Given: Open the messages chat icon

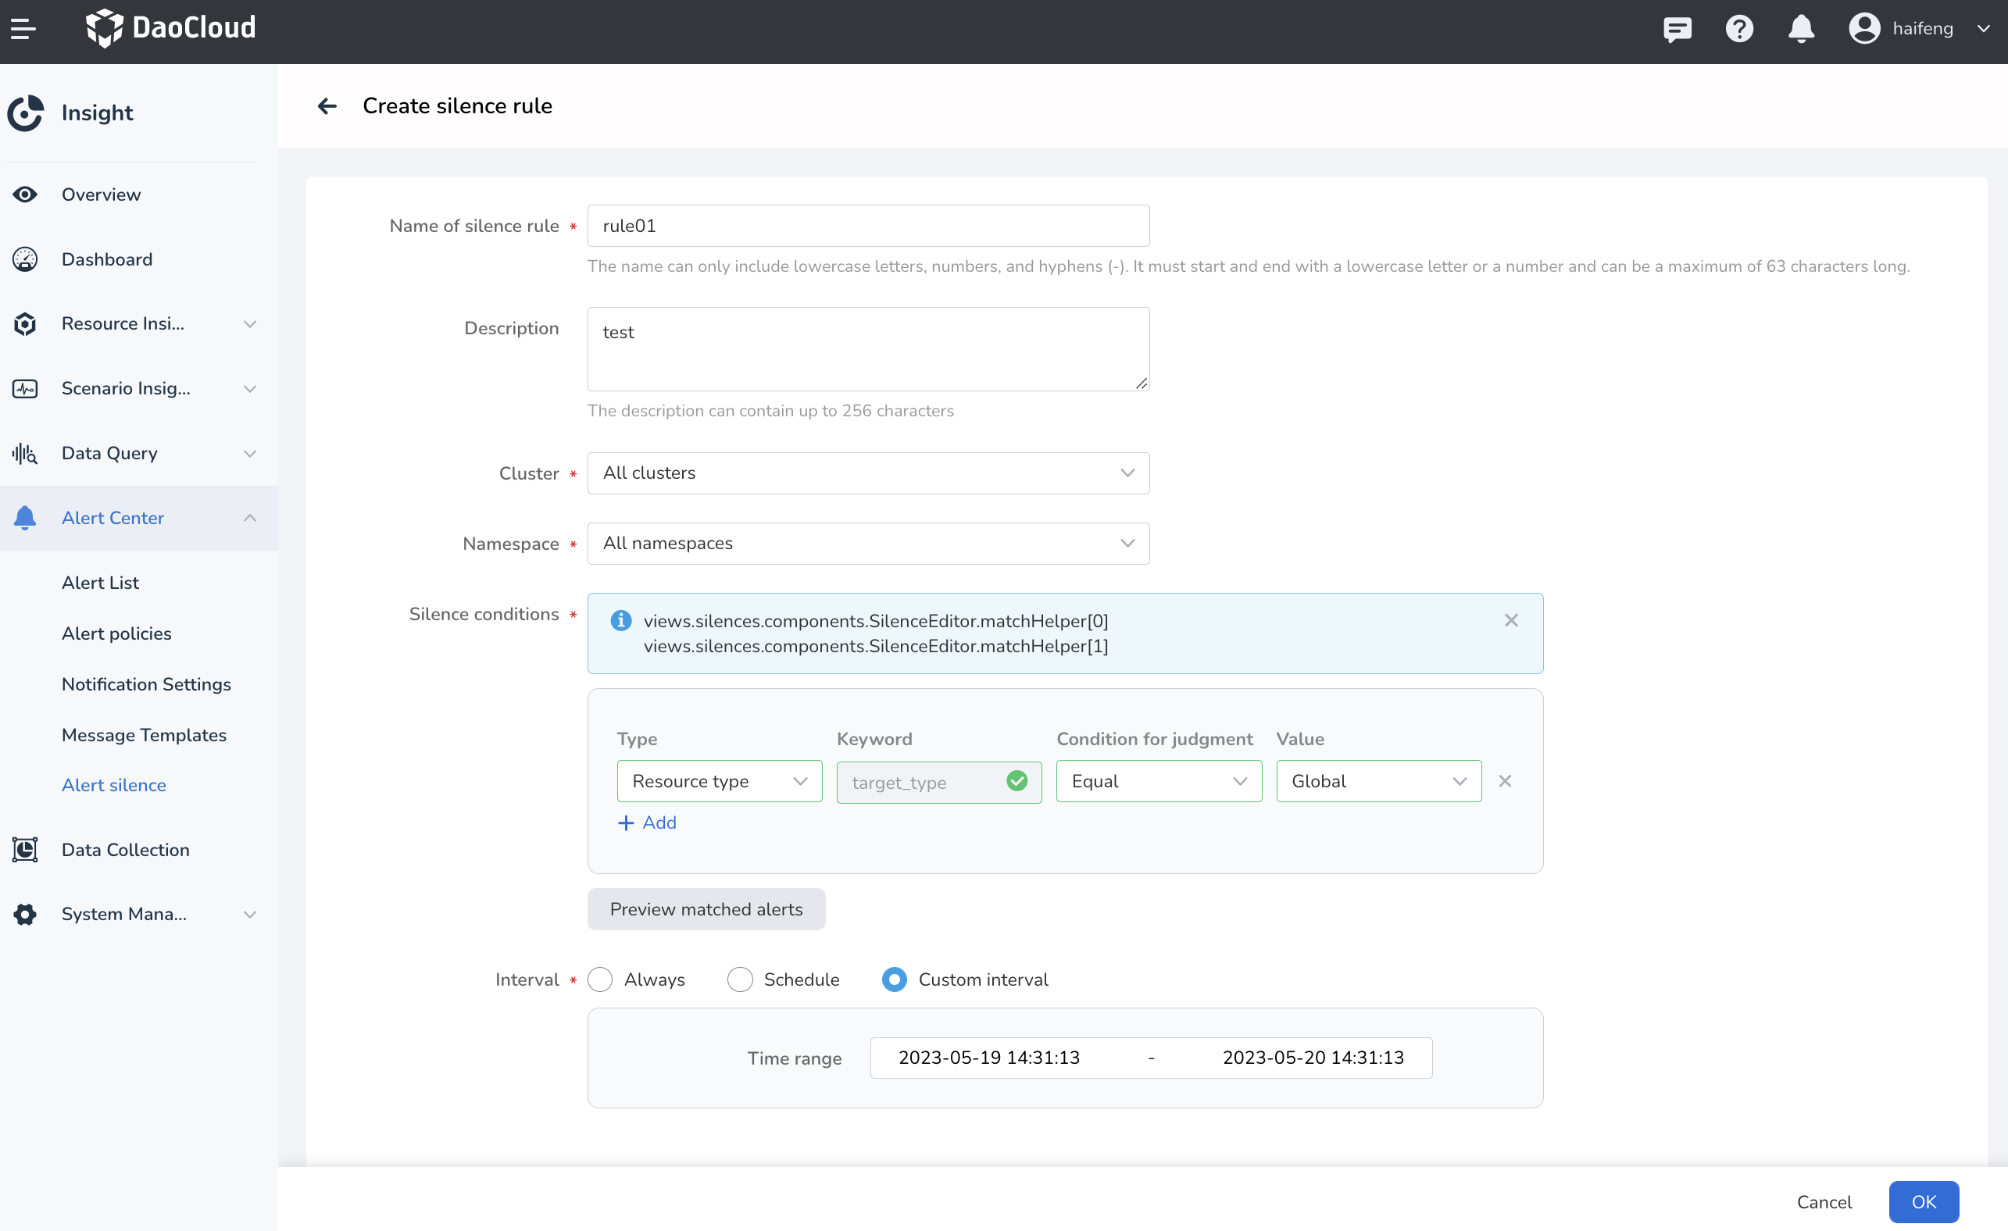Looking at the screenshot, I should (1678, 30).
